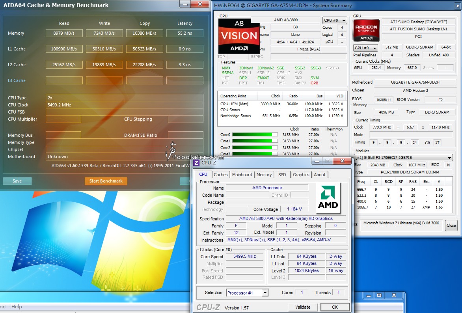Click the L1 Cache Read value 100900 MB/s
Viewport: 462px width, 313px height.
coord(64,49)
